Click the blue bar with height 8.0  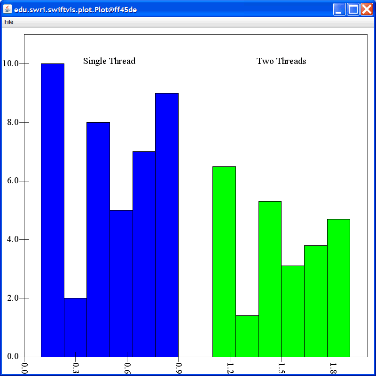click(x=98, y=240)
